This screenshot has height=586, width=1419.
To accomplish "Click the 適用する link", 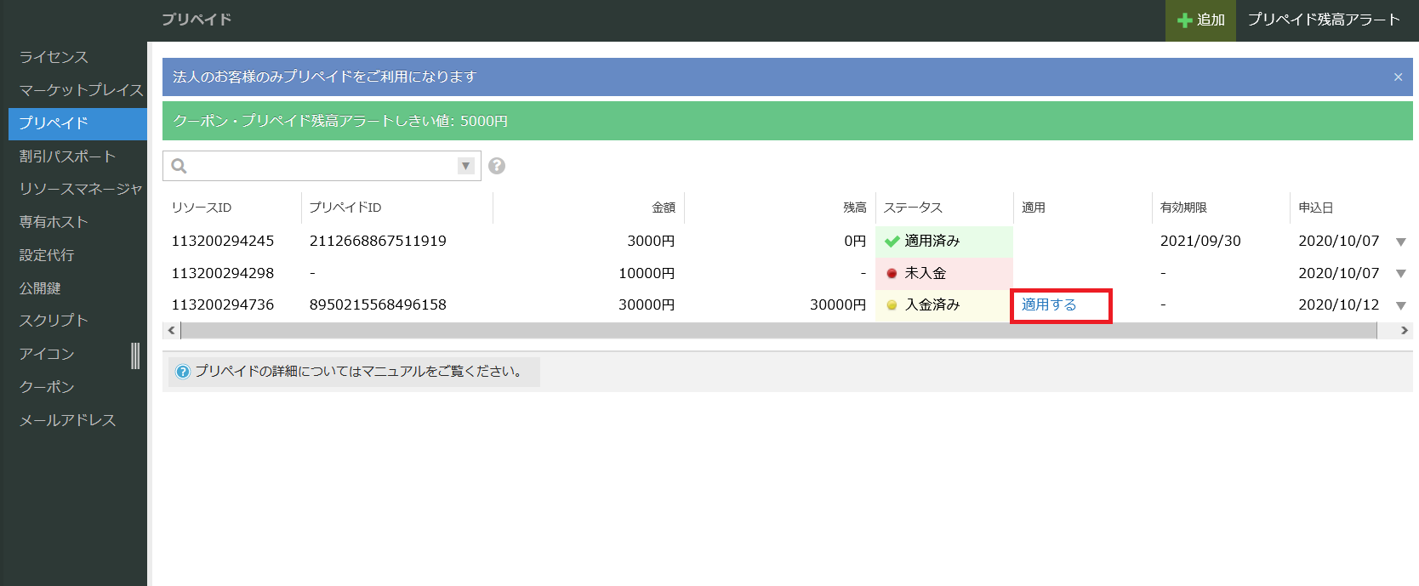I will click(1049, 304).
